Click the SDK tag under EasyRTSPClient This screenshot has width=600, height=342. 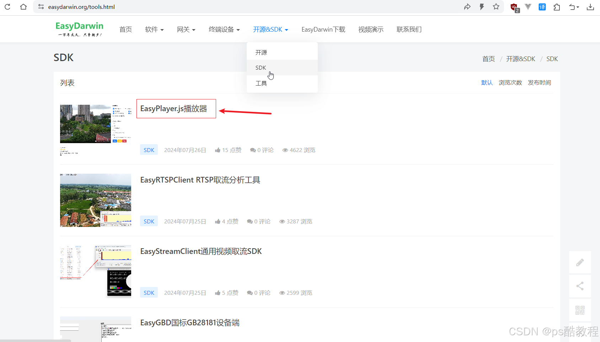[149, 221]
